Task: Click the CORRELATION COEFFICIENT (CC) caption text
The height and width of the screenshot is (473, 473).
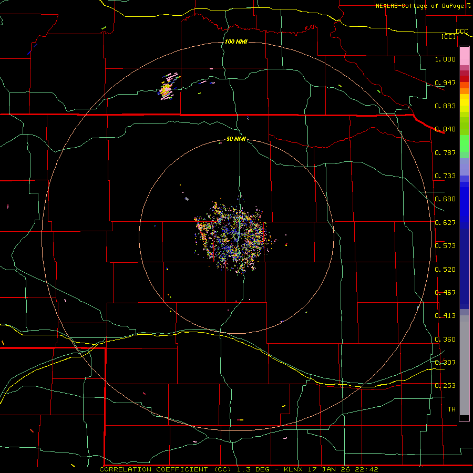Action: 166,469
